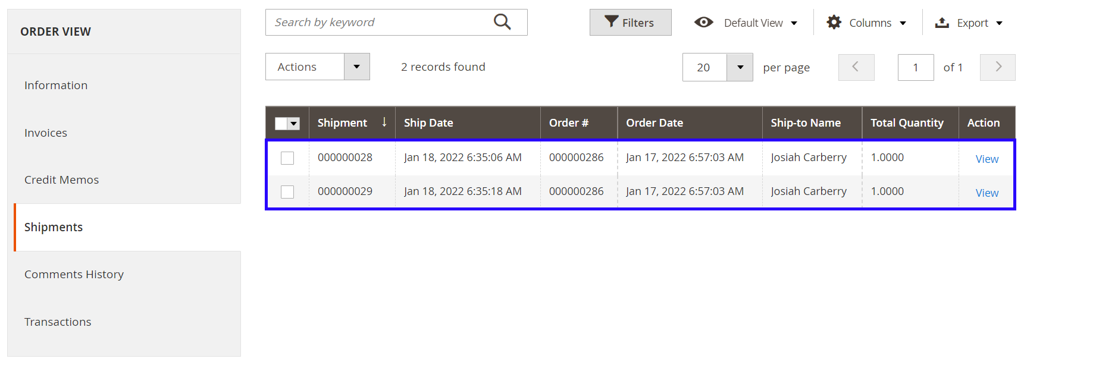This screenshot has height=365, width=1096.
Task: Go to the next page arrow
Action: [x=998, y=67]
